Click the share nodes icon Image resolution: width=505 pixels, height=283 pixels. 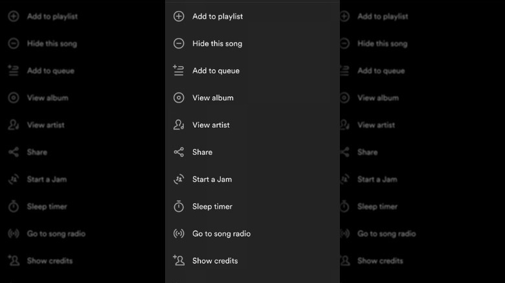(179, 152)
